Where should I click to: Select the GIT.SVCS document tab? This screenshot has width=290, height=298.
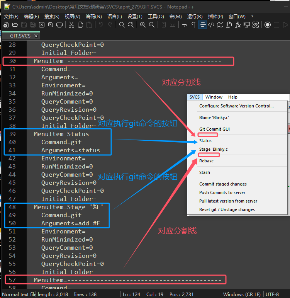tap(19, 36)
